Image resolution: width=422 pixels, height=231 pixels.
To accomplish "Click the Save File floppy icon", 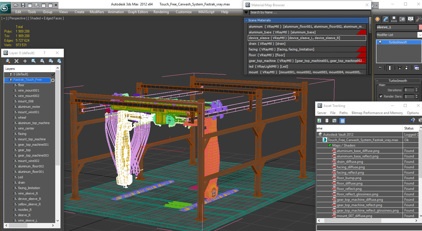I will (23, 5).
